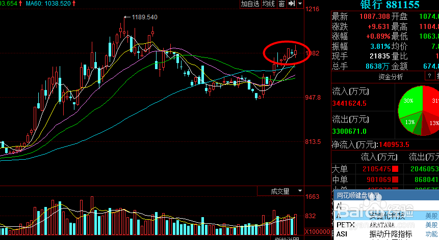Click the 净流入 value 140953.5

click(x=394, y=144)
